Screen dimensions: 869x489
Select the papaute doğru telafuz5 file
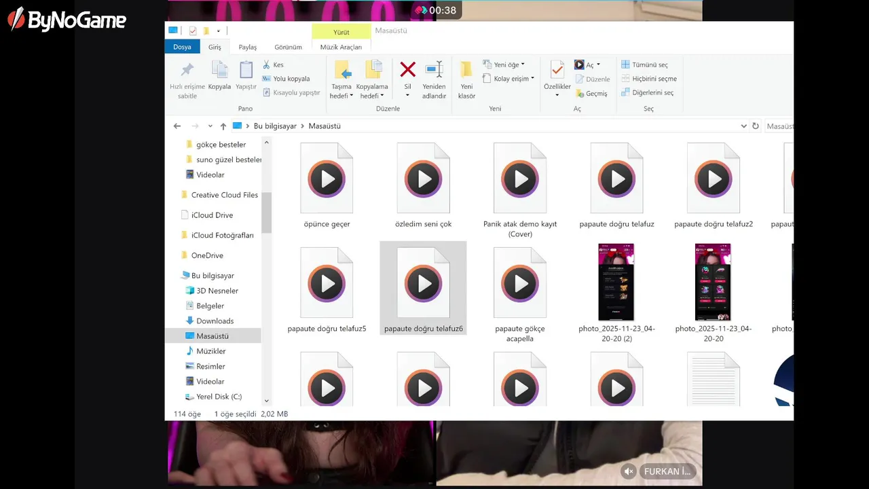327,290
